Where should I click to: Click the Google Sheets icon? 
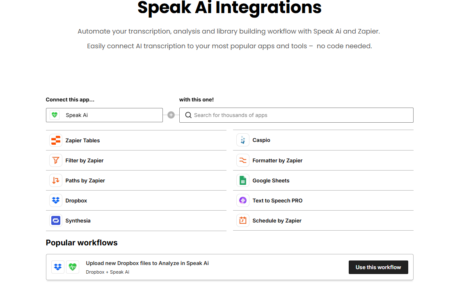click(243, 181)
